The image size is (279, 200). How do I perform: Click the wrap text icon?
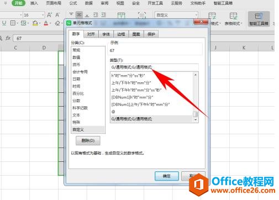(142, 15)
